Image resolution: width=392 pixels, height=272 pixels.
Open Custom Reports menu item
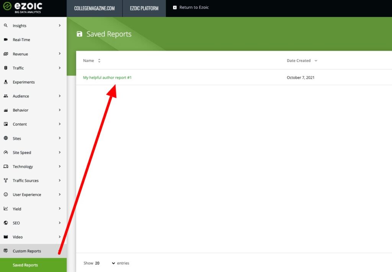tap(33, 251)
